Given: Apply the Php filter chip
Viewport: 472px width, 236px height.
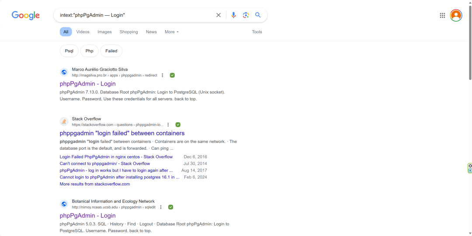Looking at the screenshot, I should point(90,51).
